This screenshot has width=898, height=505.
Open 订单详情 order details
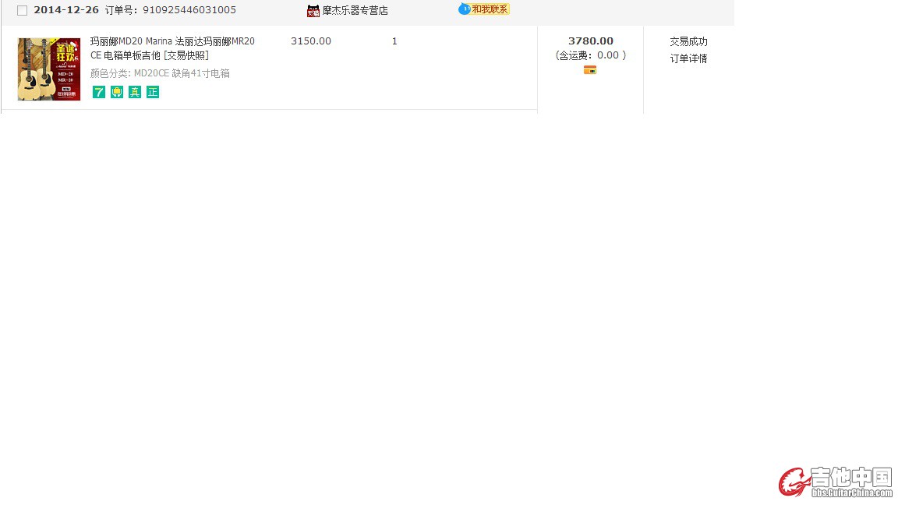click(x=688, y=58)
